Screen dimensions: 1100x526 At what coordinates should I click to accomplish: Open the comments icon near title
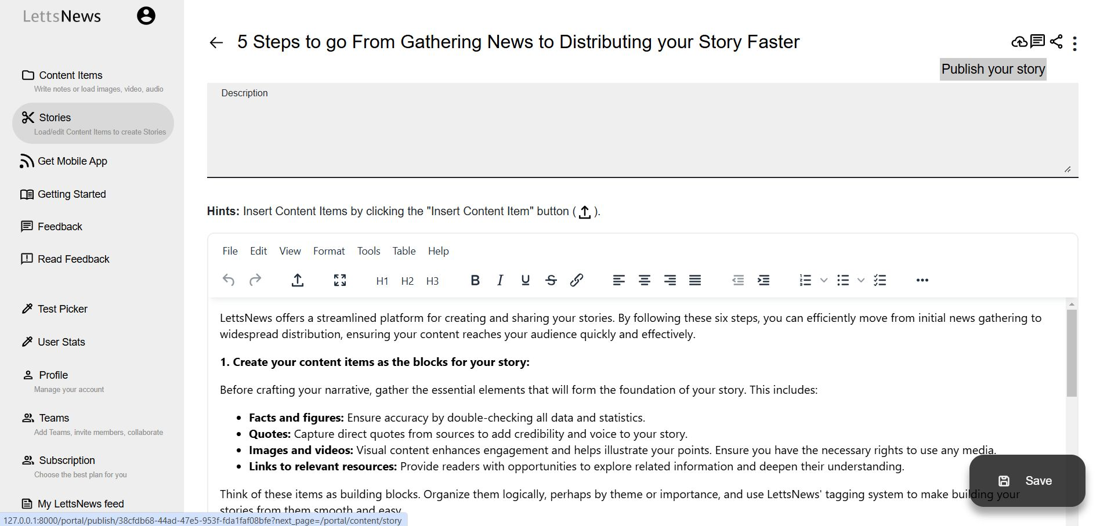[1037, 42]
